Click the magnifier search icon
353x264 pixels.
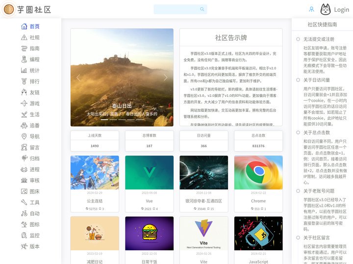[x=202, y=9]
